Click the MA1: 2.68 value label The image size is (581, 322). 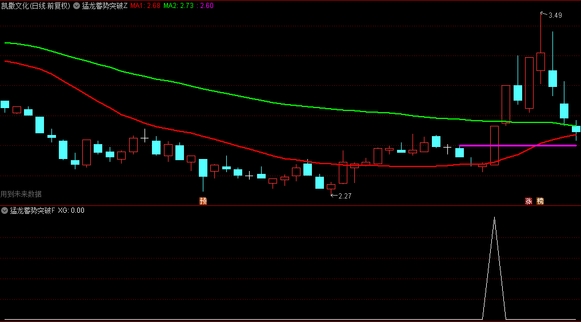[x=145, y=6]
